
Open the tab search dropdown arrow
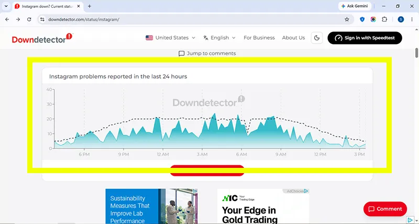(x=6, y=6)
